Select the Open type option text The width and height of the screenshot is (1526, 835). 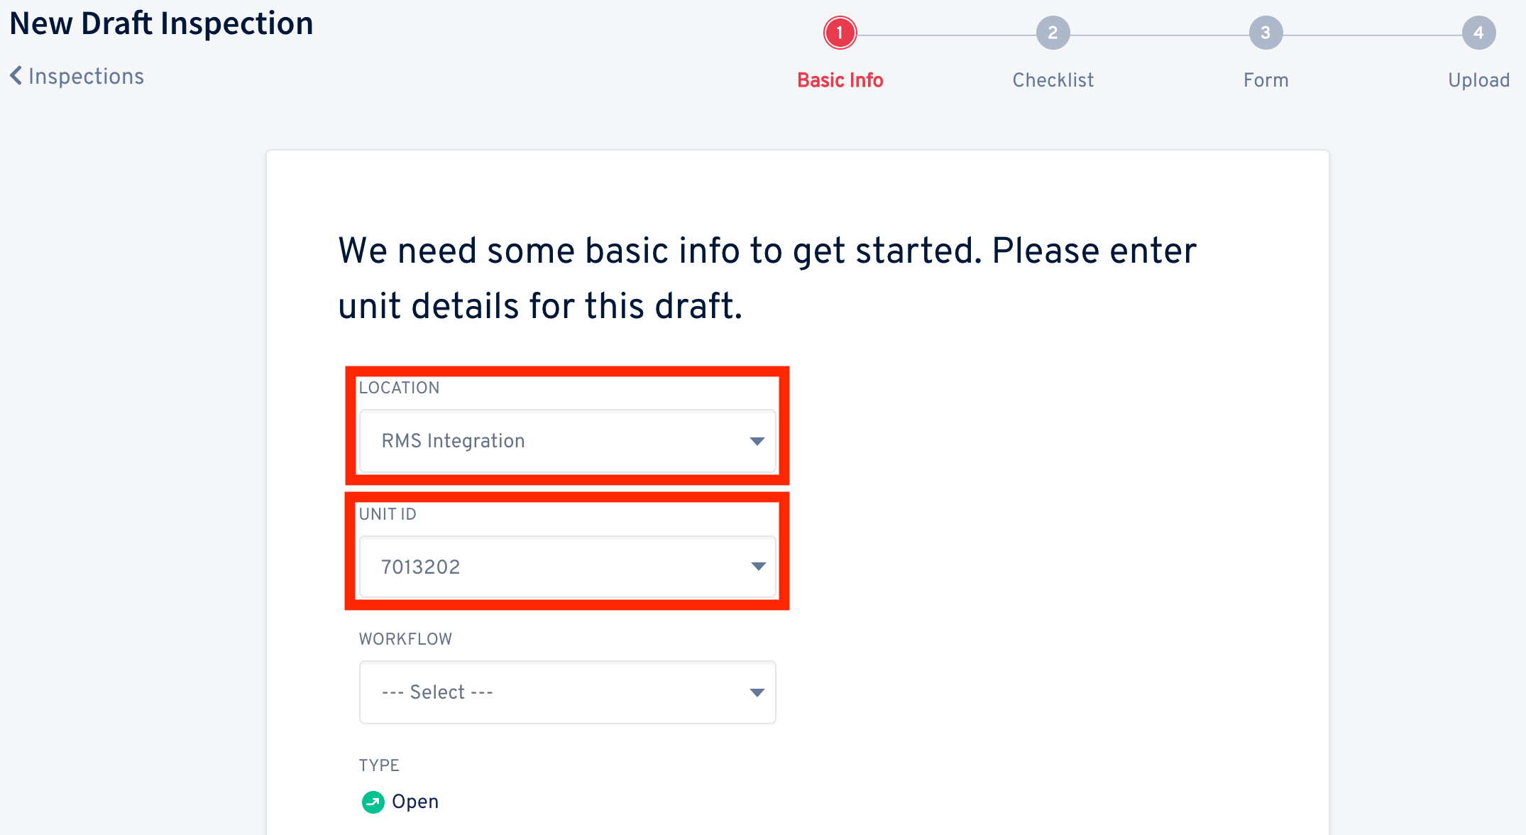415,802
